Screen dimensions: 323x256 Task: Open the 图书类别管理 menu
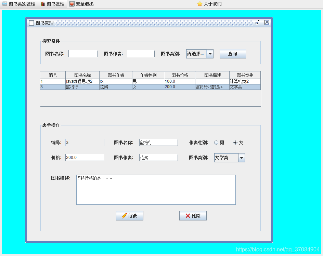[x=18, y=4]
